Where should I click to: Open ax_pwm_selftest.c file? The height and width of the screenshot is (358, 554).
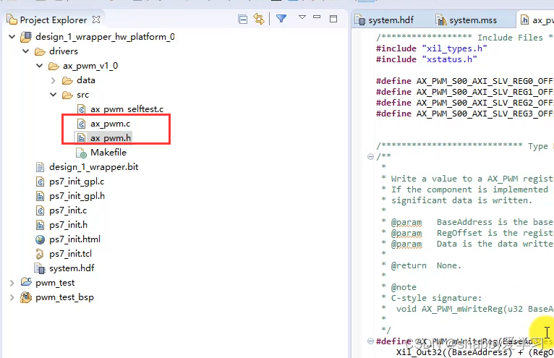(x=127, y=109)
